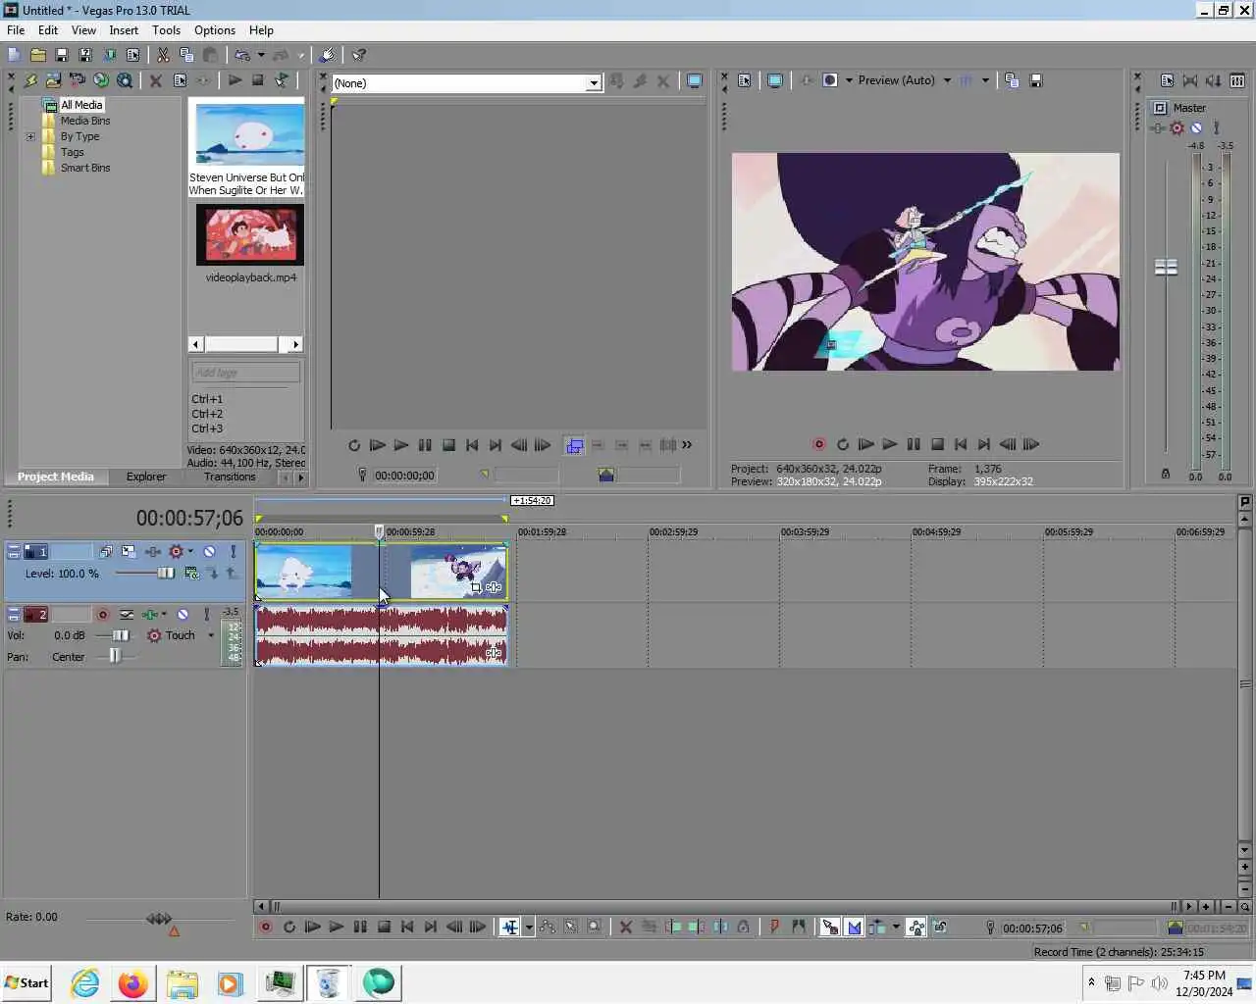1256x1004 pixels.
Task: Show video in trimmer external monitor icon
Action: [695, 81]
